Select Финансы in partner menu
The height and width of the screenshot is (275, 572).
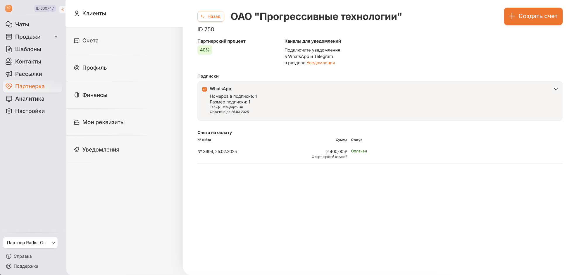point(95,95)
